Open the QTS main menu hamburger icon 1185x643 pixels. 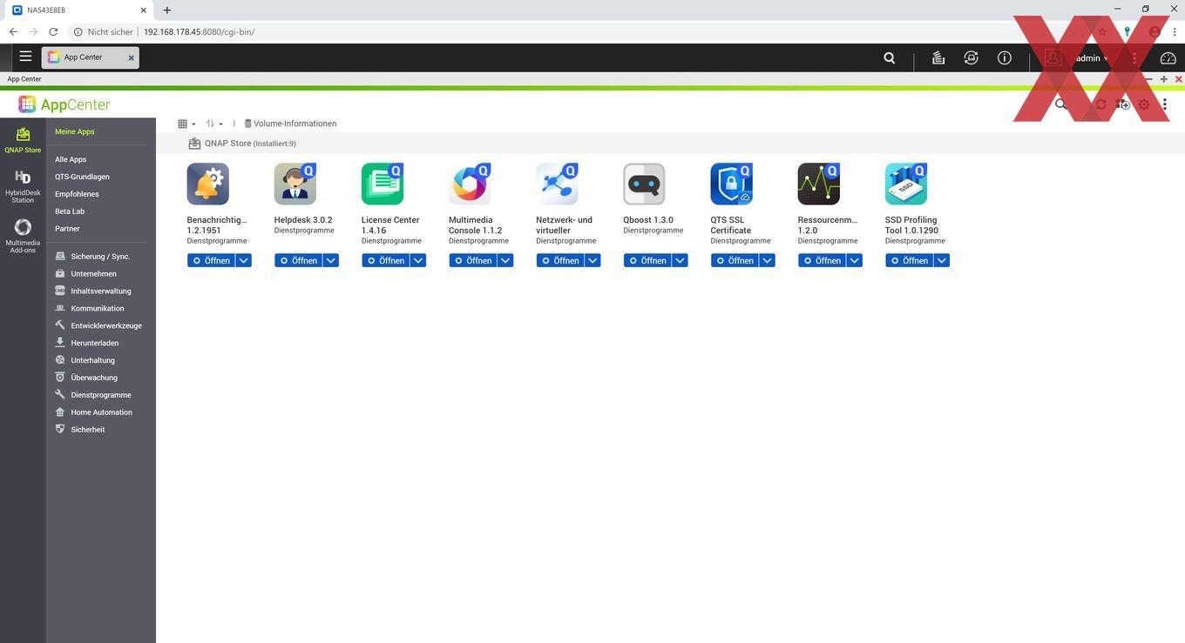[25, 57]
